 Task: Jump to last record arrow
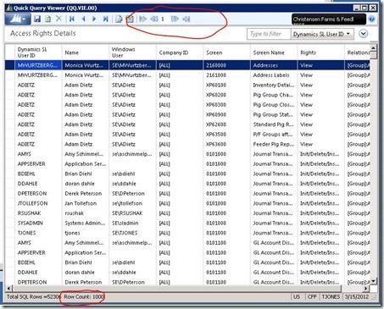pyautogui.click(x=106, y=19)
